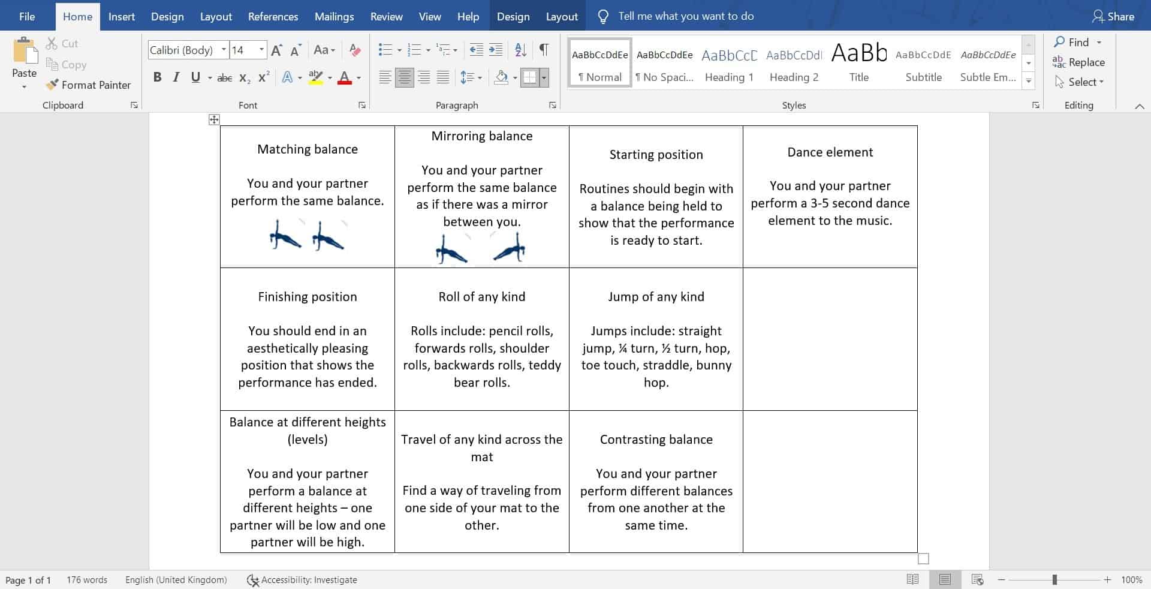Click the Sort A-Z icon
This screenshot has width=1151, height=589.
[520, 50]
